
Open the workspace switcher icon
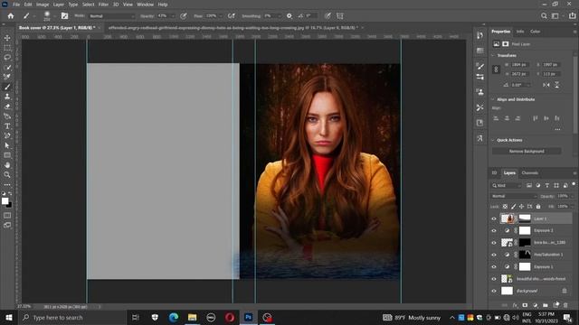pyautogui.click(x=555, y=16)
